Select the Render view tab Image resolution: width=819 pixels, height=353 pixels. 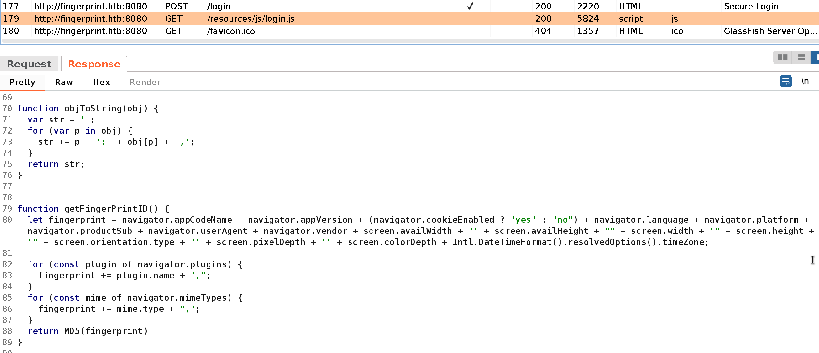tap(145, 82)
